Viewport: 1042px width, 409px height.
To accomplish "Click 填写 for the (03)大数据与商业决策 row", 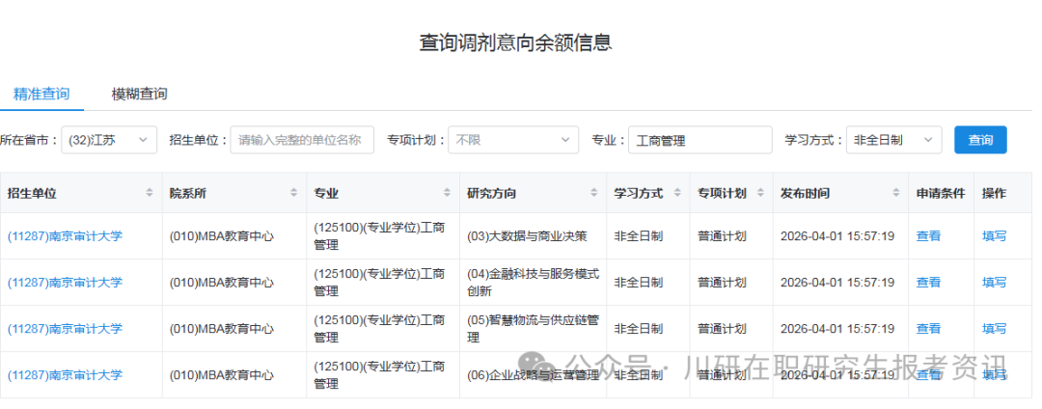I will pos(994,235).
